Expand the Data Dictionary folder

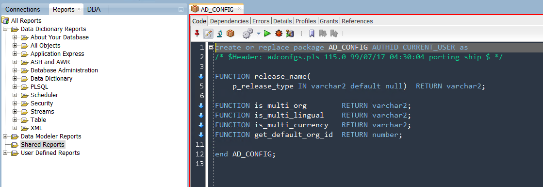15,78
